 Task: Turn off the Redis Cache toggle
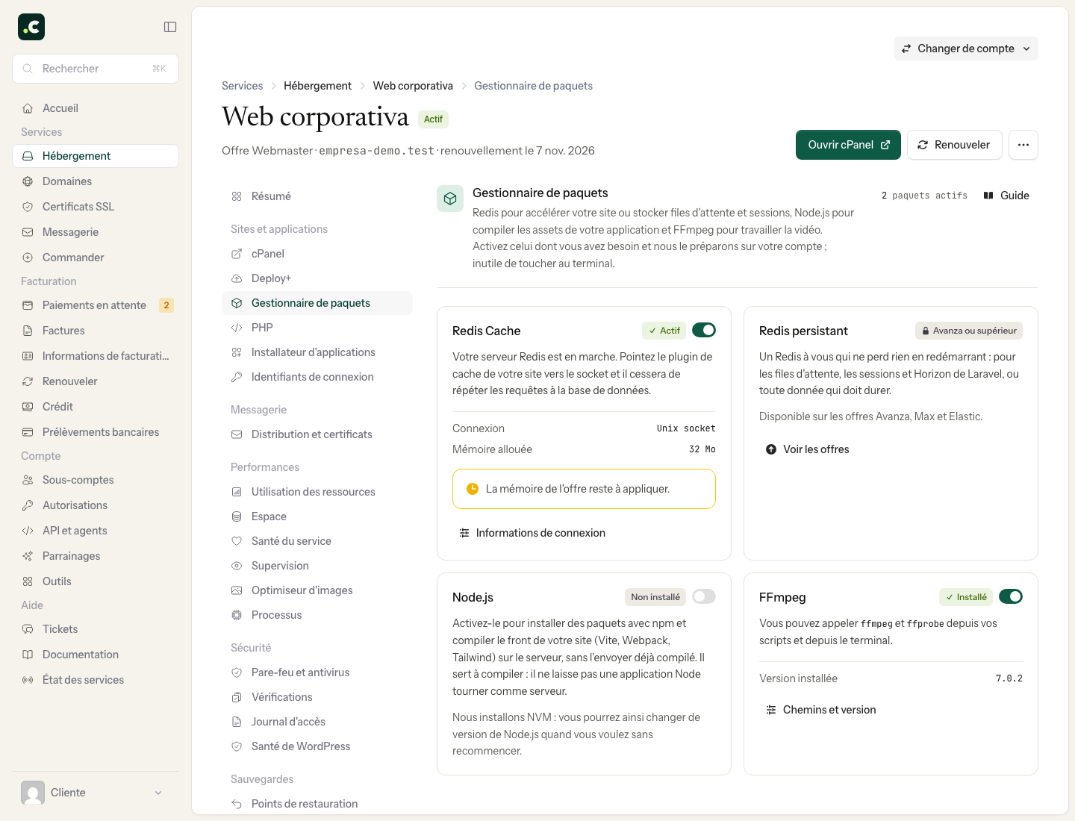[704, 330]
